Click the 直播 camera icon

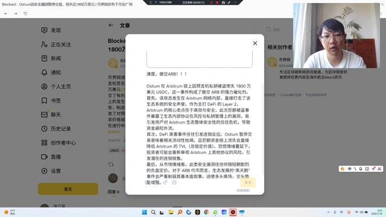44,157
